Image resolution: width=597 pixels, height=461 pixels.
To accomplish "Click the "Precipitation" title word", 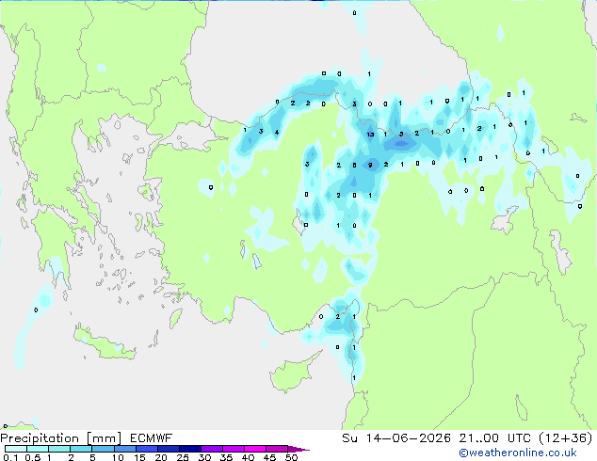I will pos(40,438).
